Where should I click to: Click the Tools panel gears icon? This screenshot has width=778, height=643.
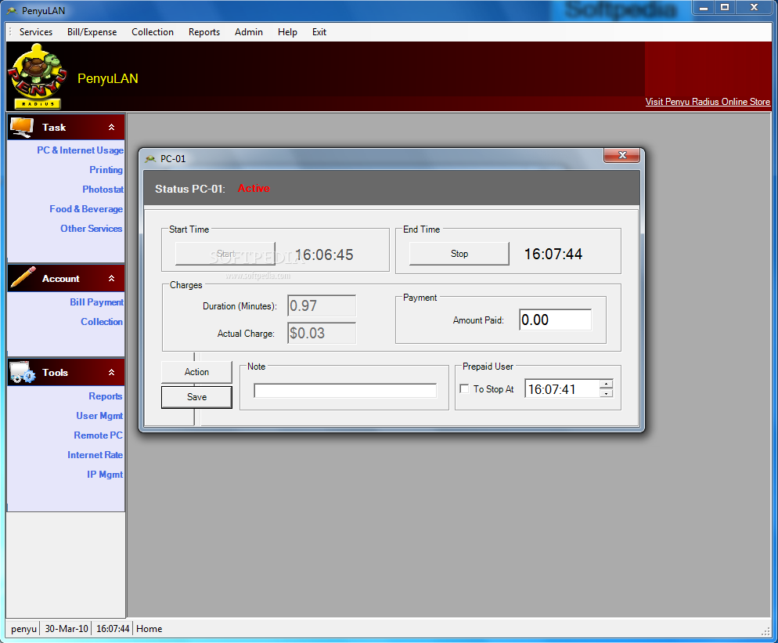[x=23, y=372]
